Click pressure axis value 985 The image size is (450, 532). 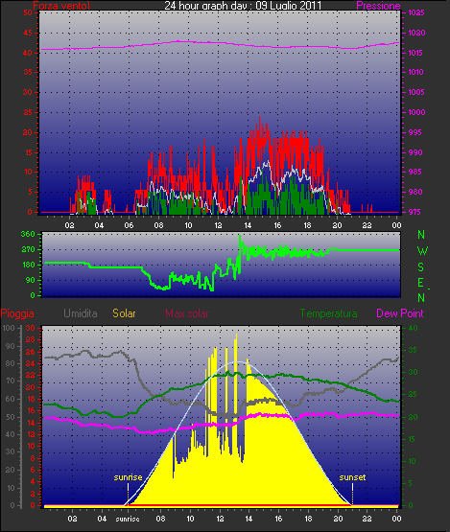click(415, 172)
